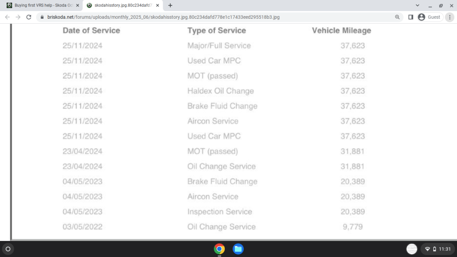This screenshot has height=257, width=457.
Task: Focus the briskoda.net address bar URL
Action: coord(163,17)
